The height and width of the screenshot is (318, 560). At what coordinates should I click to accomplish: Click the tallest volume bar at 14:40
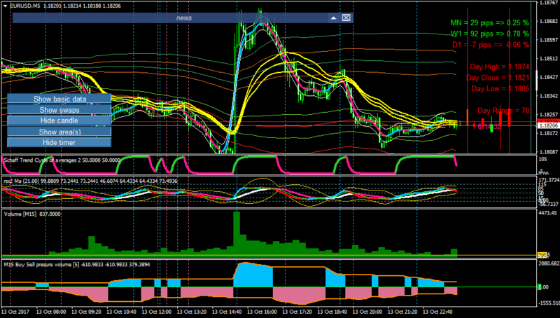pyautogui.click(x=237, y=234)
